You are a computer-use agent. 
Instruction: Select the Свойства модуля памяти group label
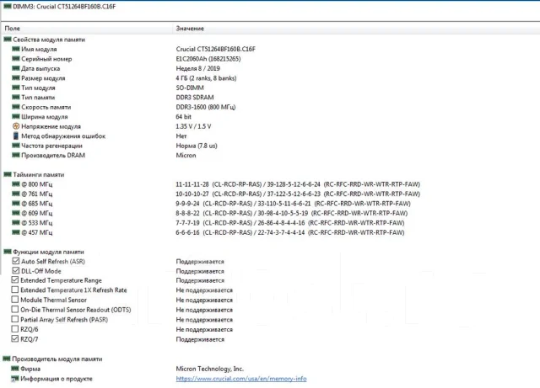pyautogui.click(x=49, y=40)
